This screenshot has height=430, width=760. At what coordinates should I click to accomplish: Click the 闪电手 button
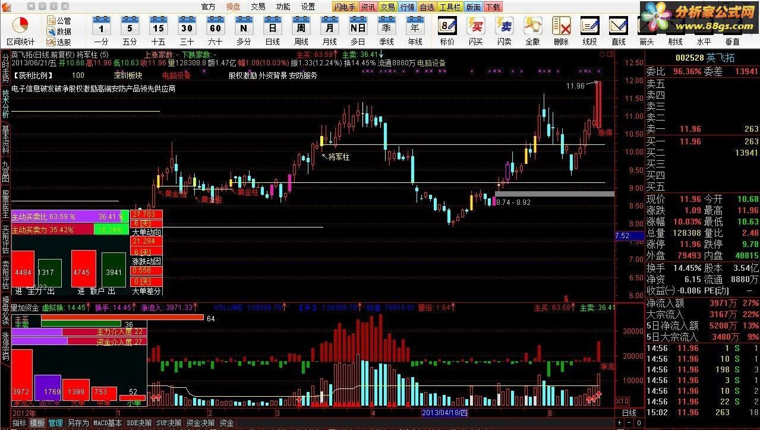(x=345, y=7)
